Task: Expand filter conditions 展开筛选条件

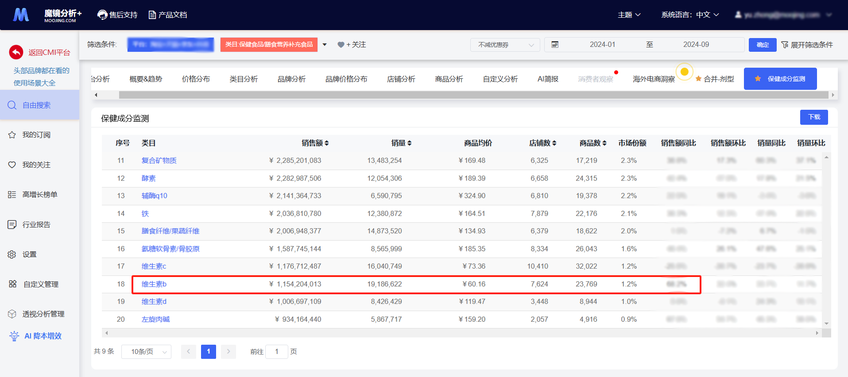Action: 807,45
